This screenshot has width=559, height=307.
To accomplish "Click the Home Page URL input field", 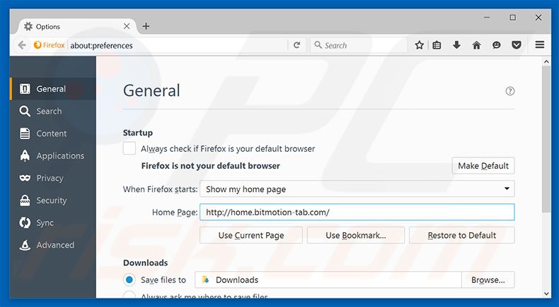I will click(357, 212).
